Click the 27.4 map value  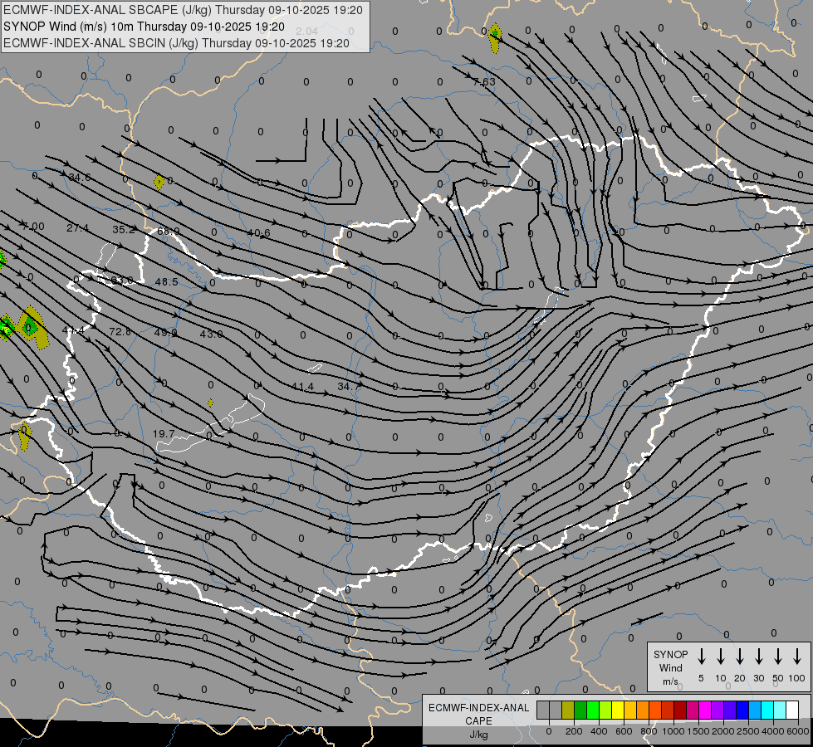pos(77,228)
